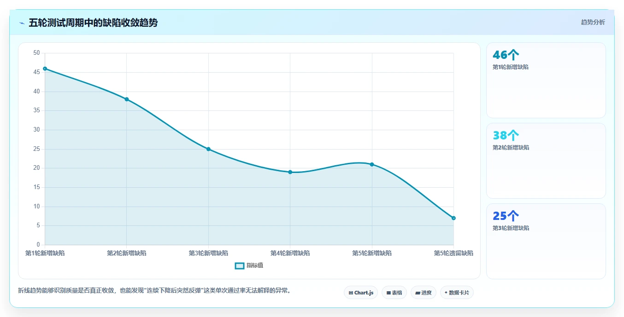The image size is (624, 317).
Task: Click the y-axis value 50
Action: point(37,53)
